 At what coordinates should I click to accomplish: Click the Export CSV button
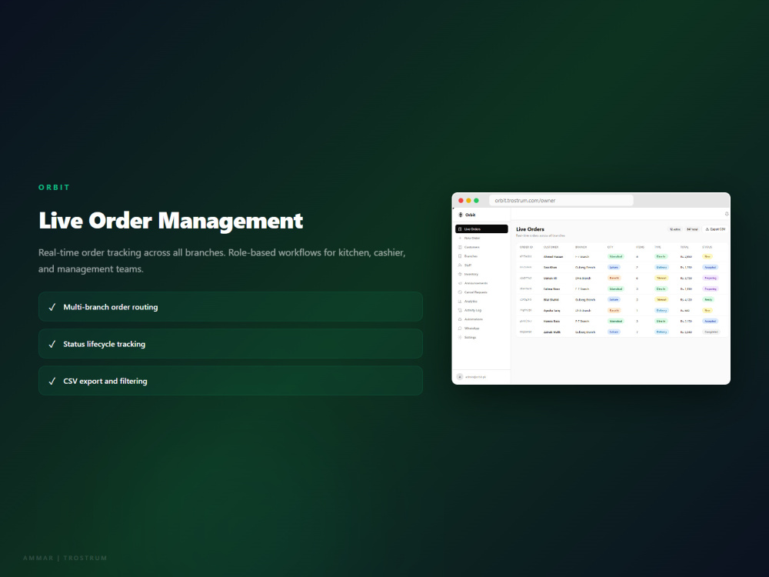click(715, 229)
